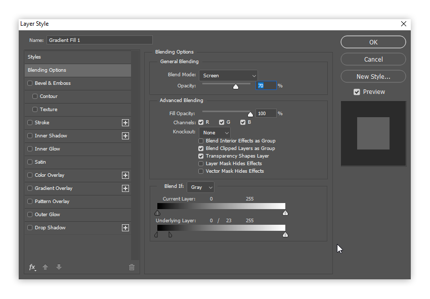This screenshot has height=299, width=430.
Task: Uncheck the G channel checkbox
Action: (x=222, y=122)
